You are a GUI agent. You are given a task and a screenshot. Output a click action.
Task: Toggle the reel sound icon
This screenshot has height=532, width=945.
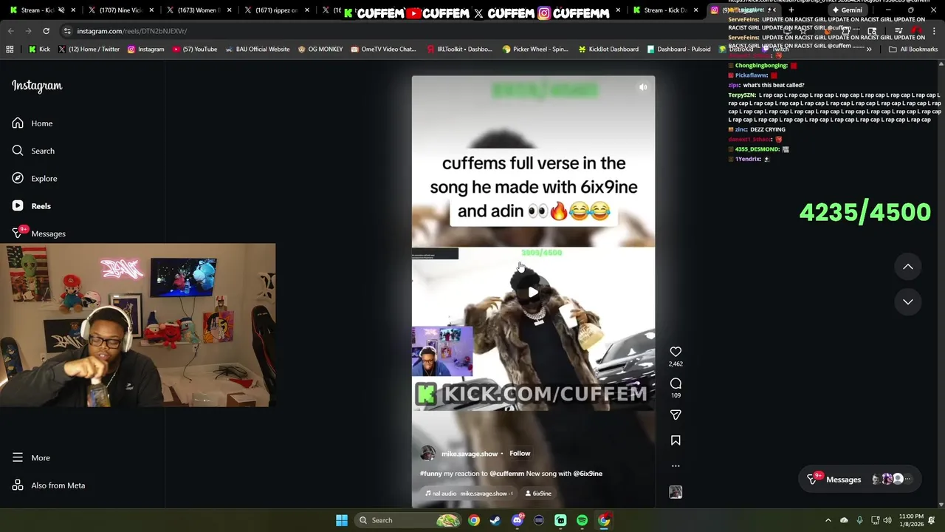643,87
